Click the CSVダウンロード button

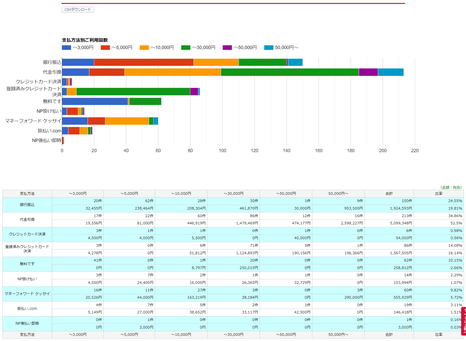click(78, 10)
